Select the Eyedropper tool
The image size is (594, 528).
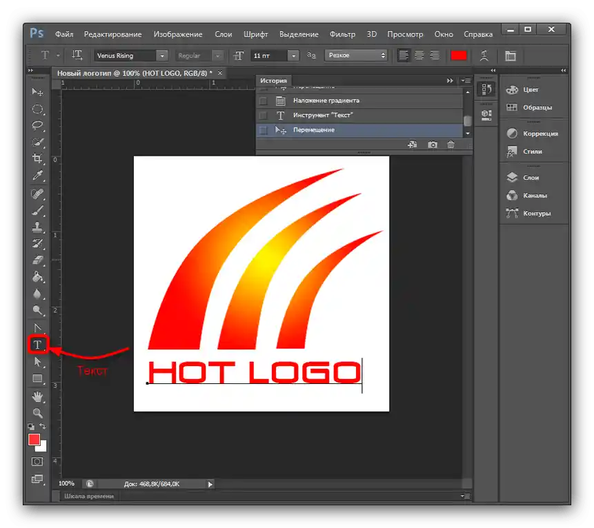coord(37,175)
